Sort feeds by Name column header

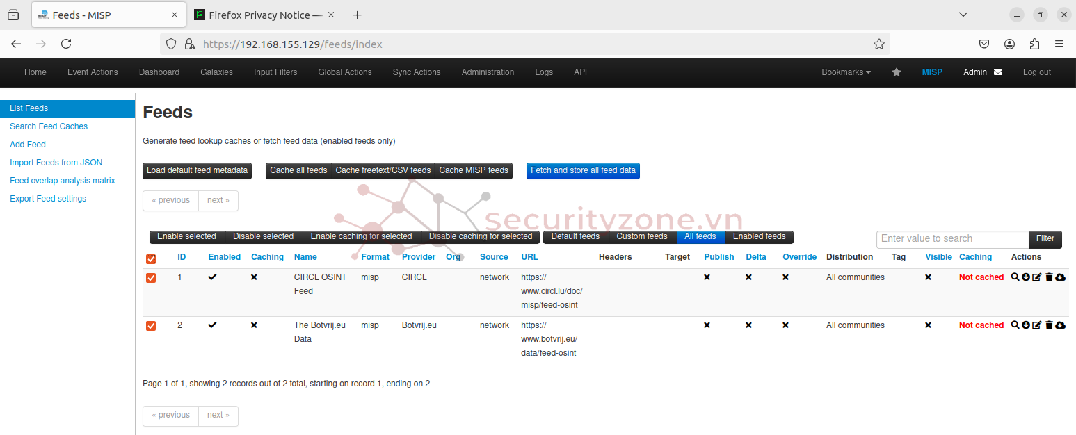click(x=305, y=257)
